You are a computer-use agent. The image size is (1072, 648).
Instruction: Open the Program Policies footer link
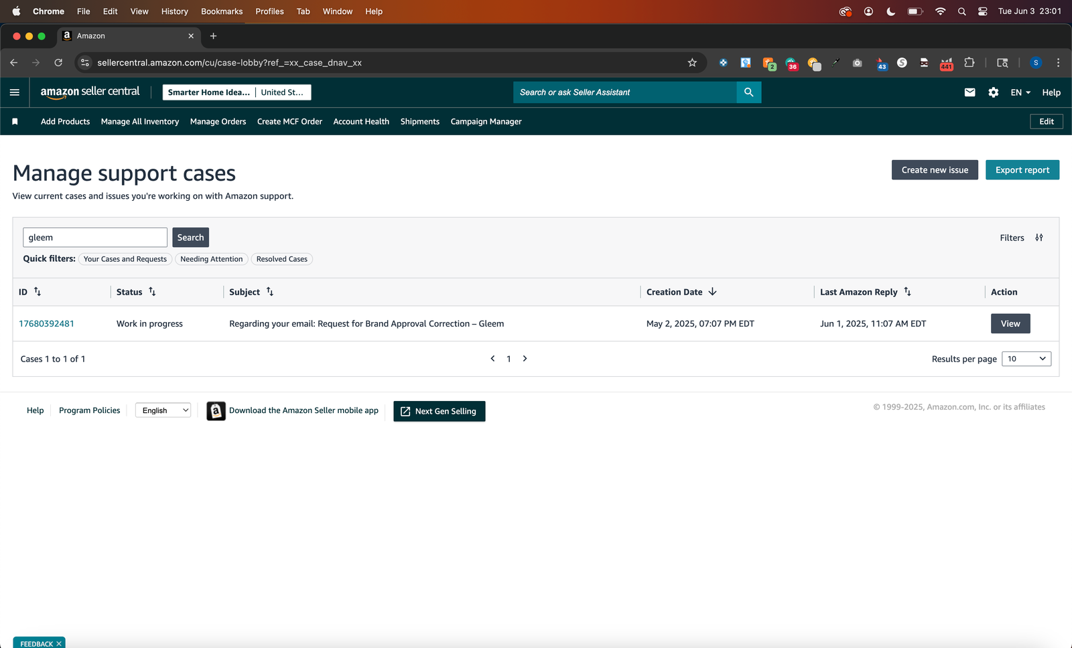pyautogui.click(x=90, y=410)
